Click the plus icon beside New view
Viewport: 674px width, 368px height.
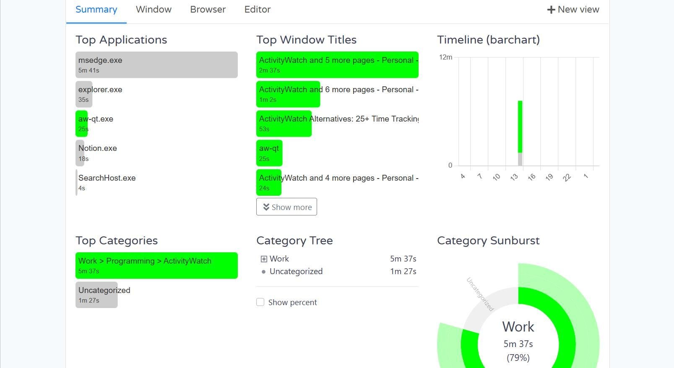(x=551, y=10)
